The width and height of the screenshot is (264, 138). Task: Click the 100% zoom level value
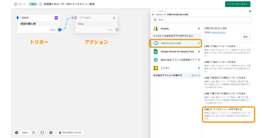click(x=25, y=133)
